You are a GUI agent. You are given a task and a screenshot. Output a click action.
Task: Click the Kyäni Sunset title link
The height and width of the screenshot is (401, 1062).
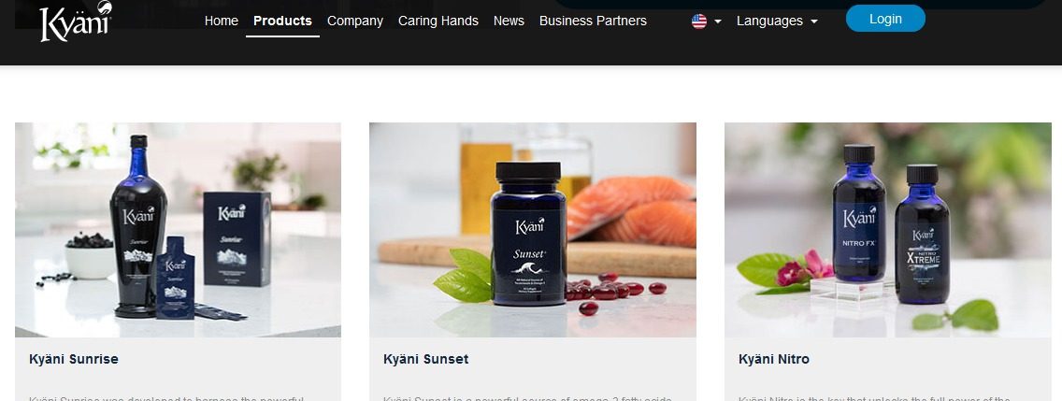425,359
